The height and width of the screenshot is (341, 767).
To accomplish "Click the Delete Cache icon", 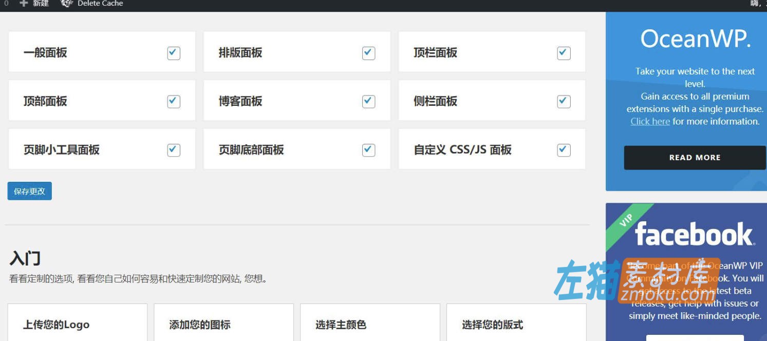I will (66, 4).
